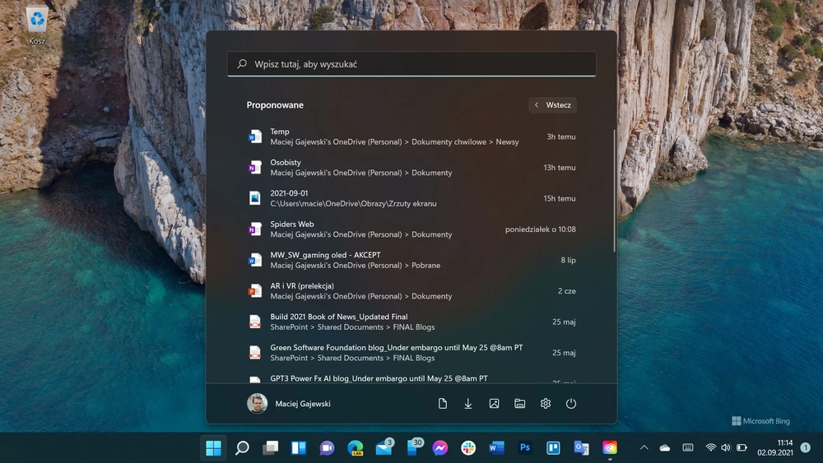Open Build 2021 Book of News_Updated Final

coord(411,322)
